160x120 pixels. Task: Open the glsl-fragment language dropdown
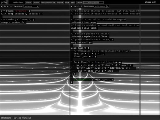pos(100,6)
